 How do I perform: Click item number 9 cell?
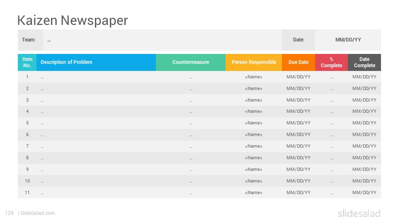click(27, 169)
